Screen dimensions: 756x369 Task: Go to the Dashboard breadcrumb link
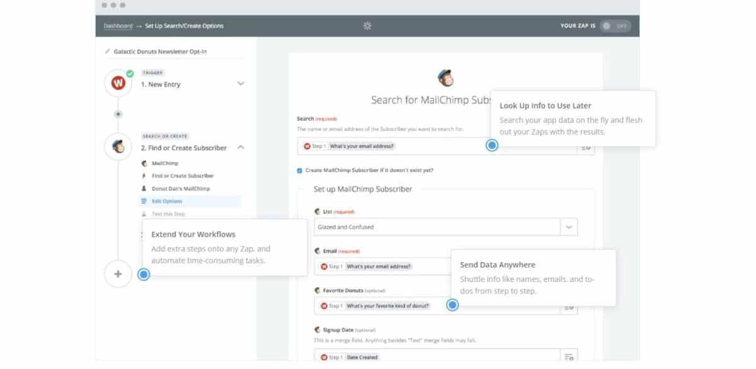tap(118, 26)
